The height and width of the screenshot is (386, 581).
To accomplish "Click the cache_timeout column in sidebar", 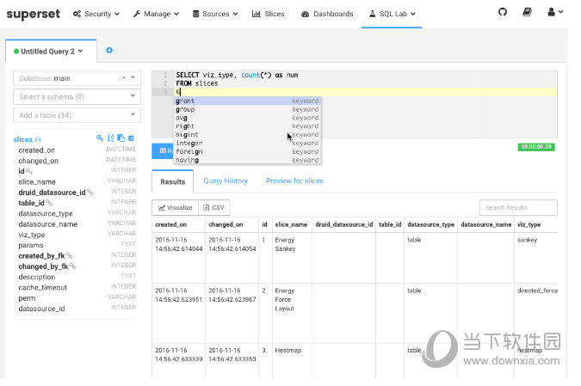I will tap(43, 287).
